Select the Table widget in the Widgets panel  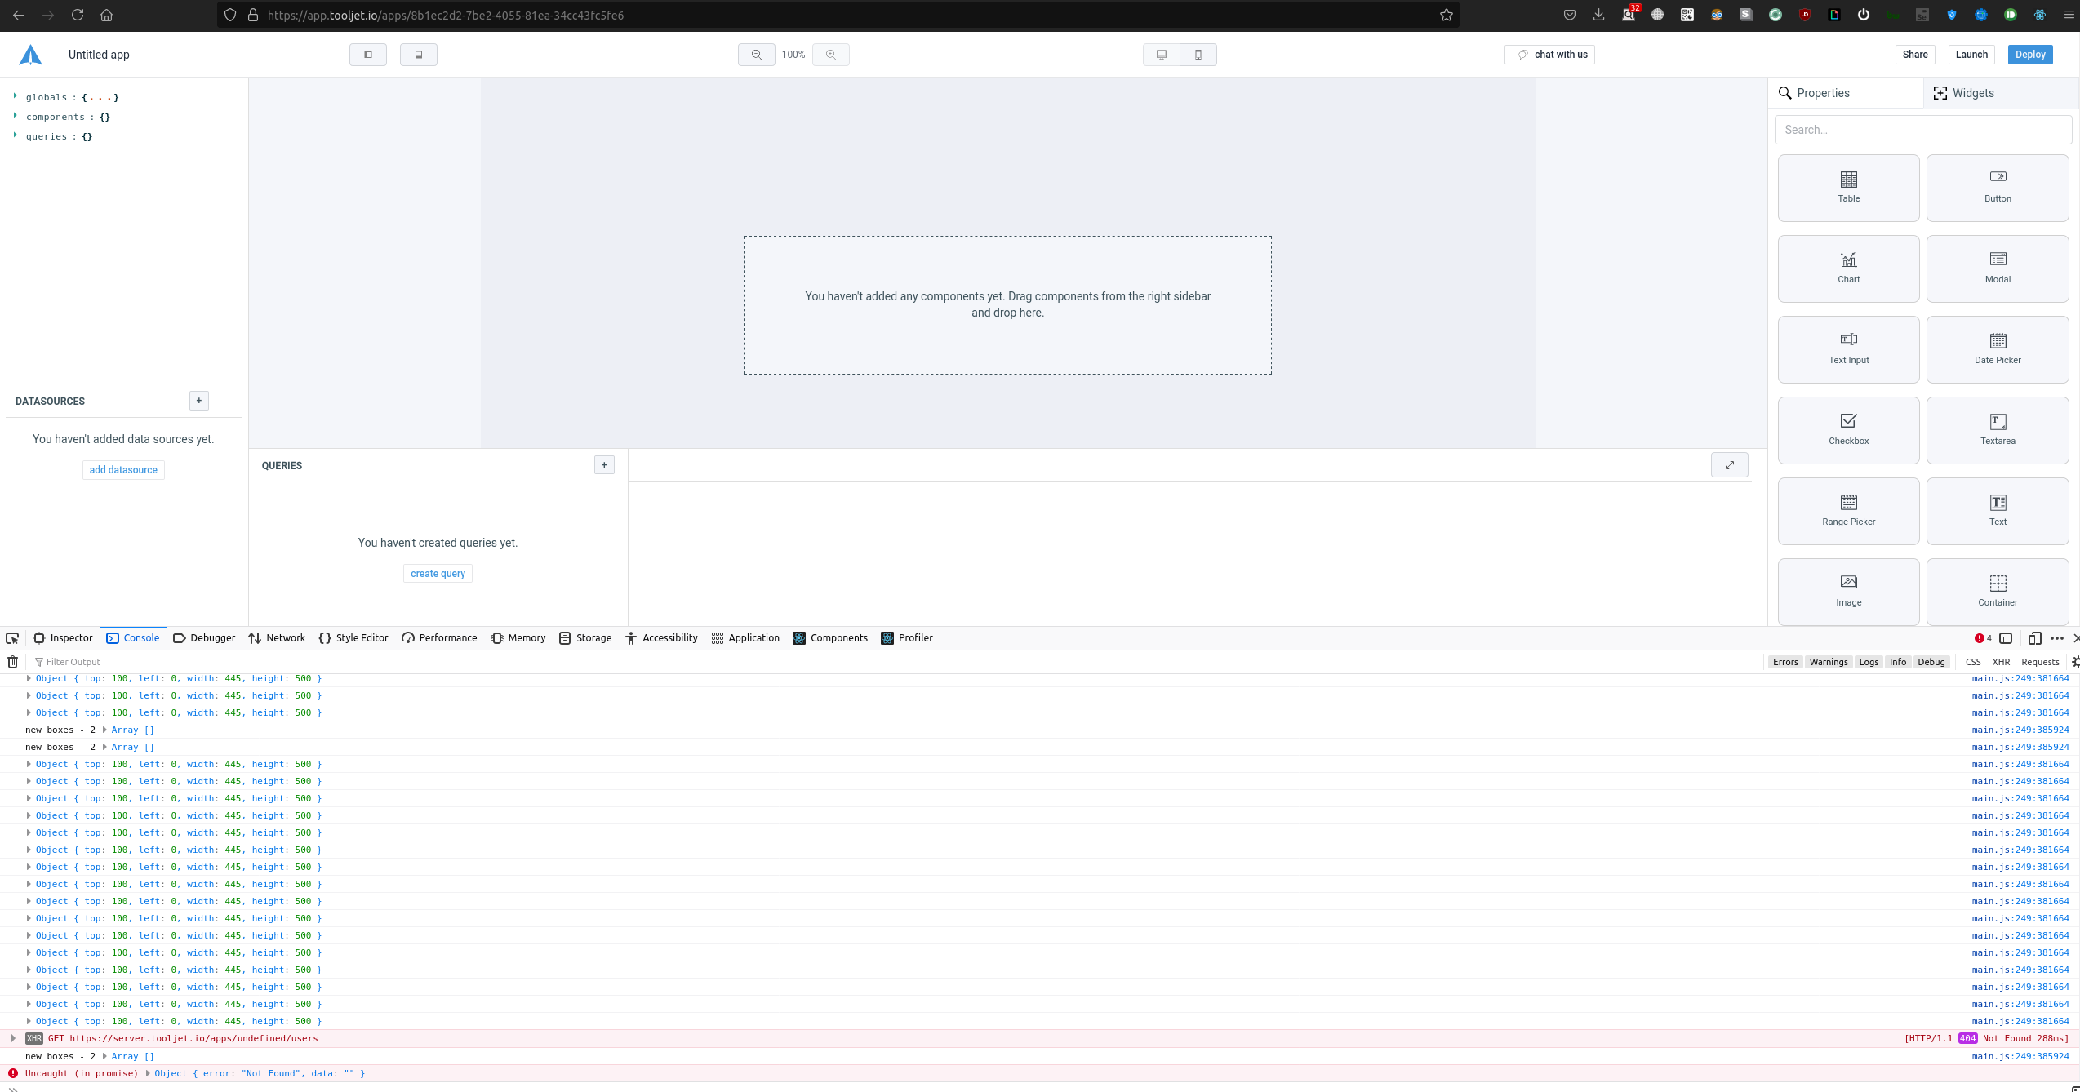pos(1848,188)
